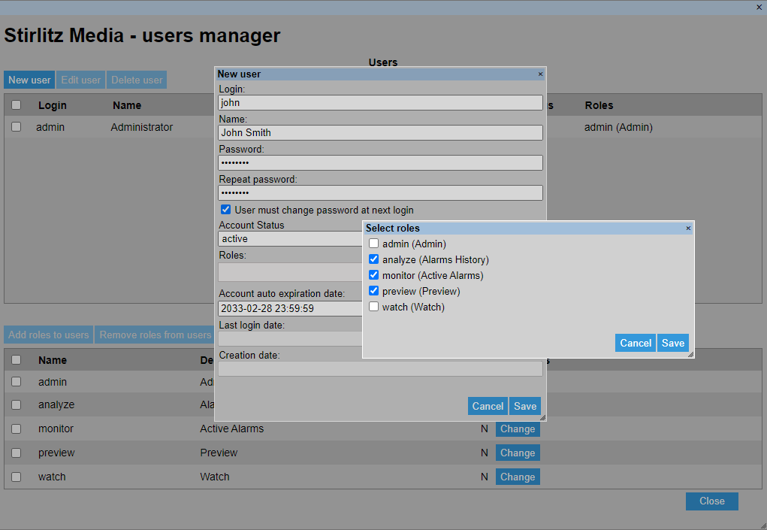The width and height of the screenshot is (767, 530).
Task: Click Change for the watch role
Action: coord(518,477)
